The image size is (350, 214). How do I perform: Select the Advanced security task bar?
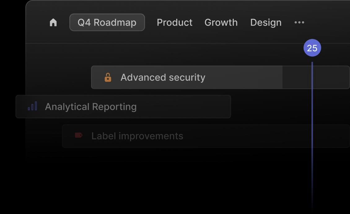[186, 77]
